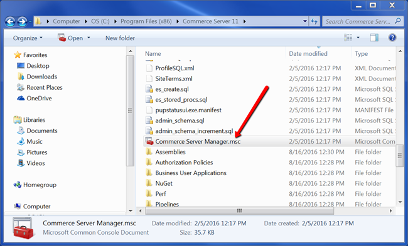Click Program Files (x86) breadcrumb

coord(146,21)
